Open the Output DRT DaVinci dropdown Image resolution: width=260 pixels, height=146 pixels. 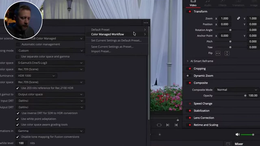50,107
